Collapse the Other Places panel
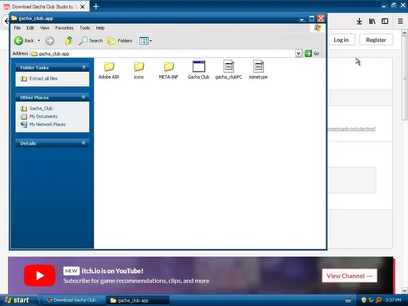408x306 pixels. [x=84, y=97]
